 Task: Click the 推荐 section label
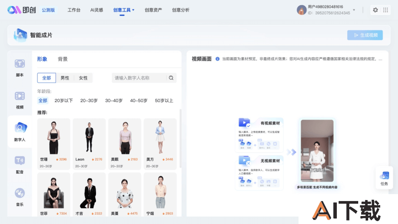pos(42,112)
